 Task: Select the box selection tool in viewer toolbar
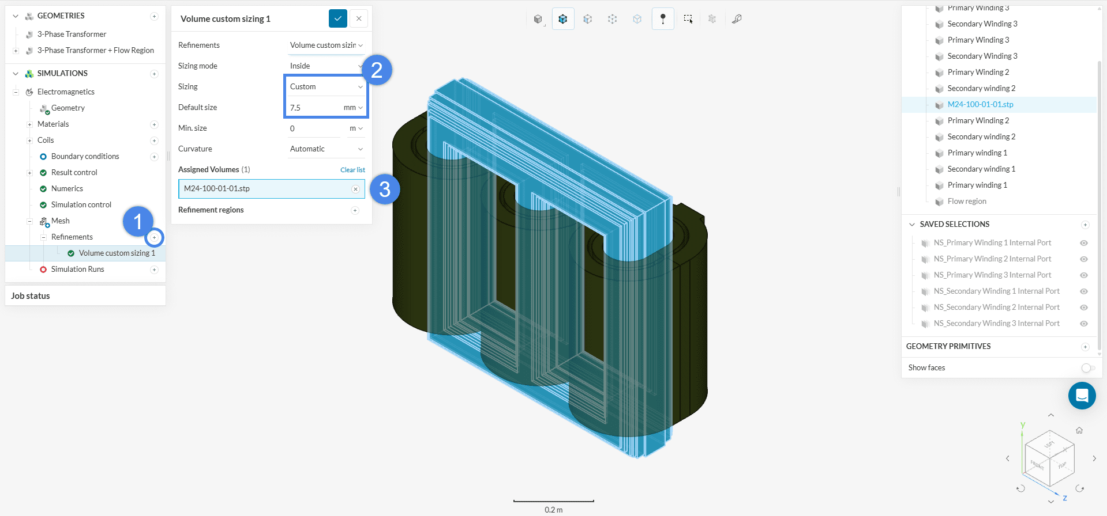pyautogui.click(x=688, y=19)
